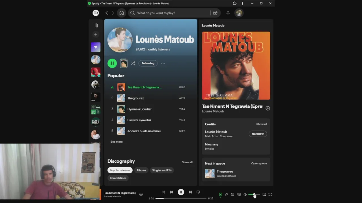Click the Lounès Matoub panel header title
Screen dimensions: 362x203
click(x=213, y=25)
